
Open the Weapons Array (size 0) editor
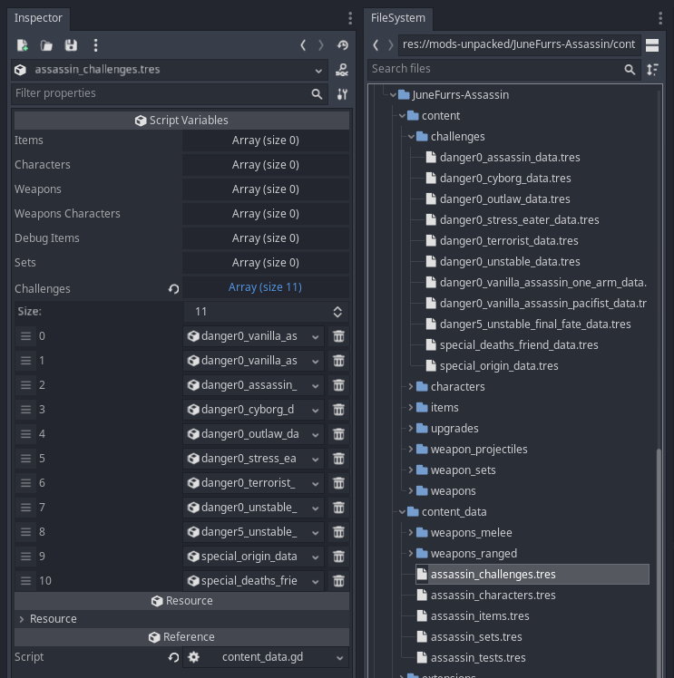pyautogui.click(x=265, y=189)
